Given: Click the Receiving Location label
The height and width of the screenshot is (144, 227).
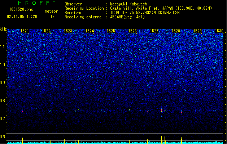Looking at the screenshot, I should [x=84, y=8].
